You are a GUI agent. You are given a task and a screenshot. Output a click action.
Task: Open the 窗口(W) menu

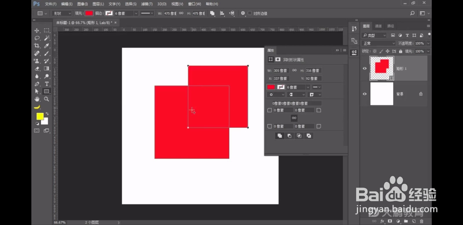194,4
